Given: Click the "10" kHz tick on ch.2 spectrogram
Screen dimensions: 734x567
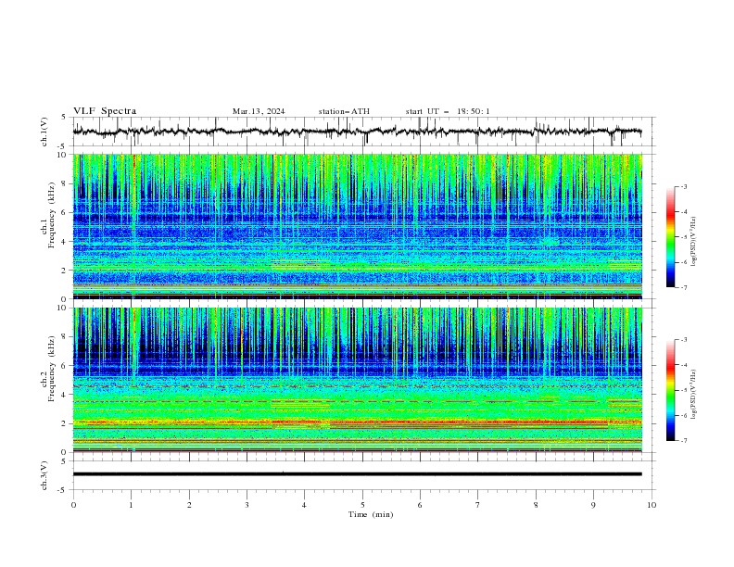Looking at the screenshot, I should (62, 309).
